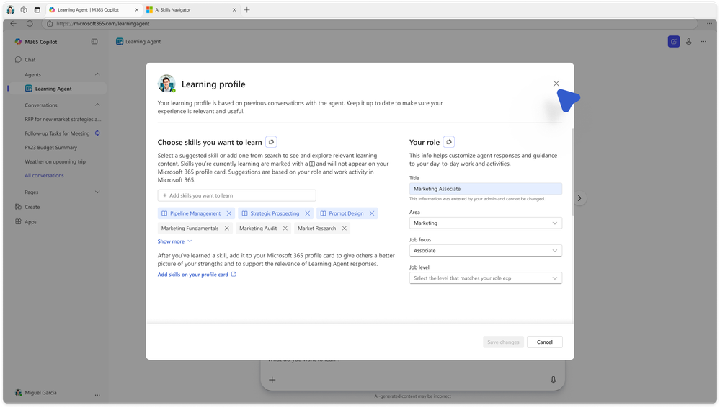Open RFP for new market strategies conversation
Image resolution: width=720 pixels, height=408 pixels.
(x=63, y=120)
